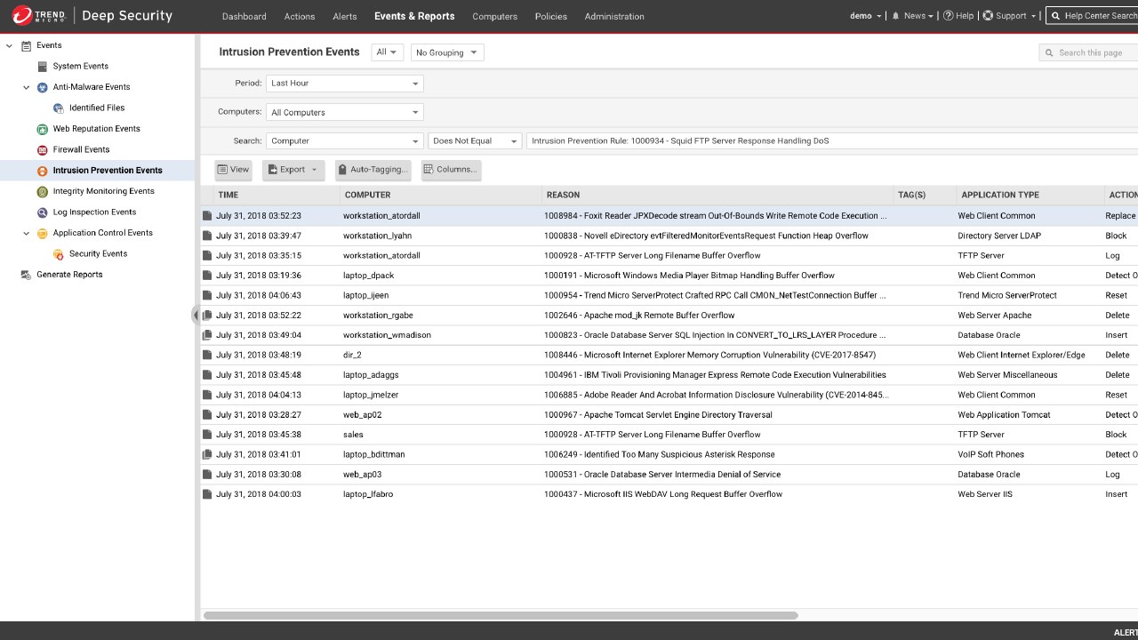The width and height of the screenshot is (1138, 640).
Task: Select the Firewall Events tree item
Action: [81, 149]
